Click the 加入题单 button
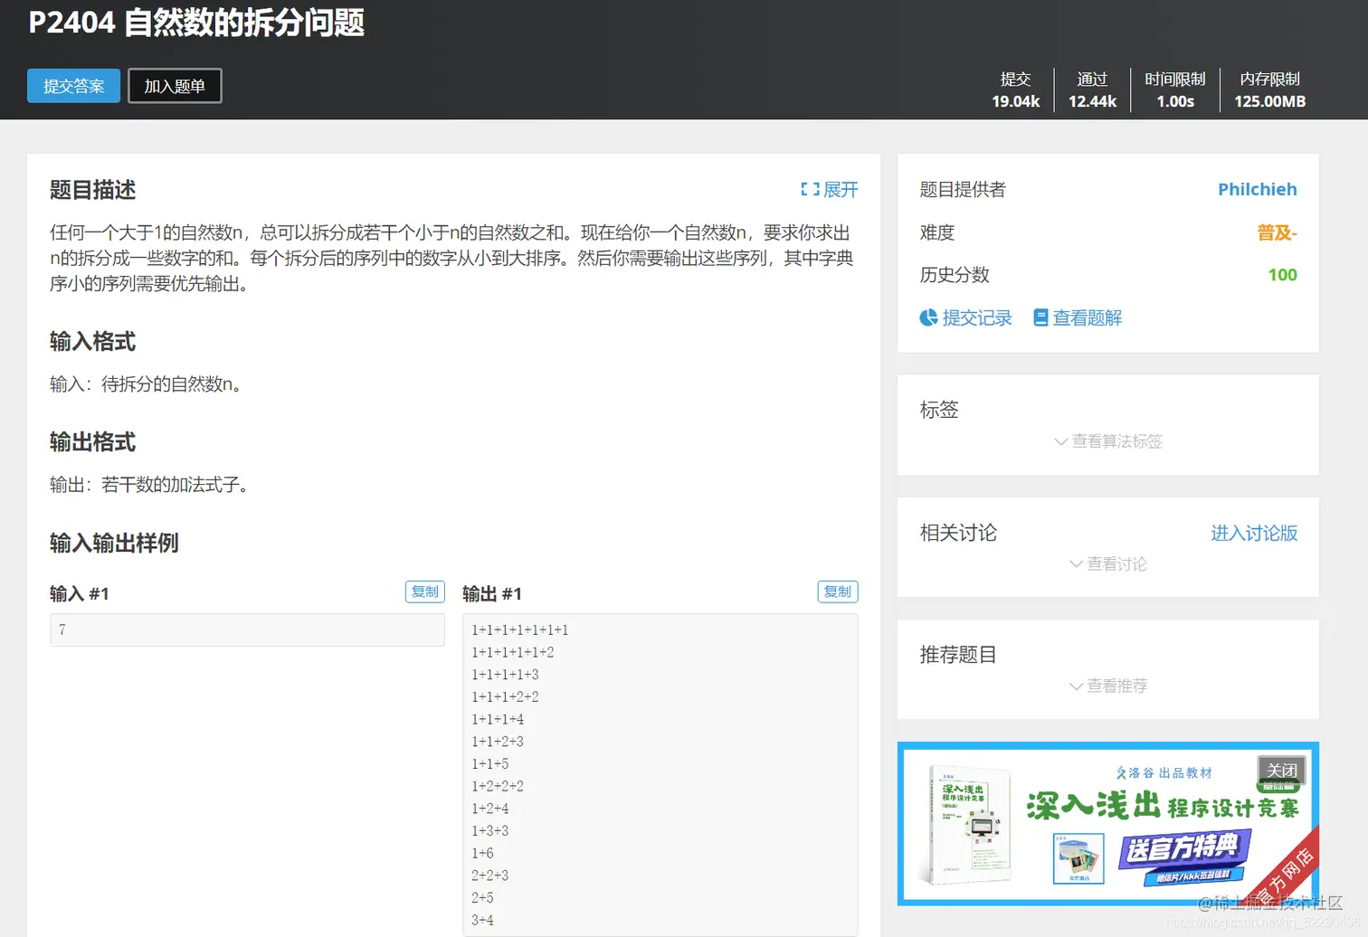1368x937 pixels. click(175, 86)
